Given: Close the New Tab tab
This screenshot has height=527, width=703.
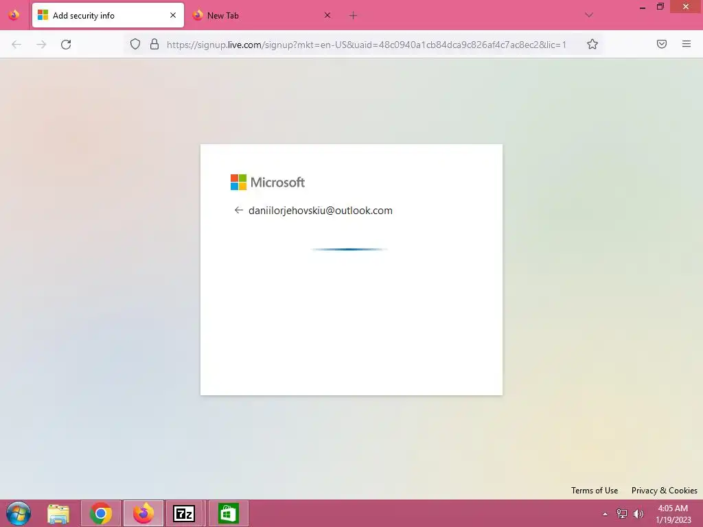Looking at the screenshot, I should point(327,15).
